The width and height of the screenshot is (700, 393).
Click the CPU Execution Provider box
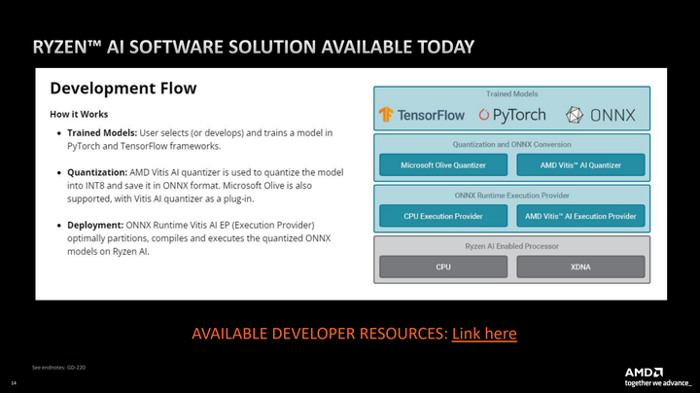(x=443, y=216)
